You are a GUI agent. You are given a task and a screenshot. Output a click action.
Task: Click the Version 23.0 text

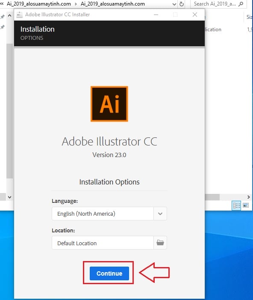(x=109, y=155)
